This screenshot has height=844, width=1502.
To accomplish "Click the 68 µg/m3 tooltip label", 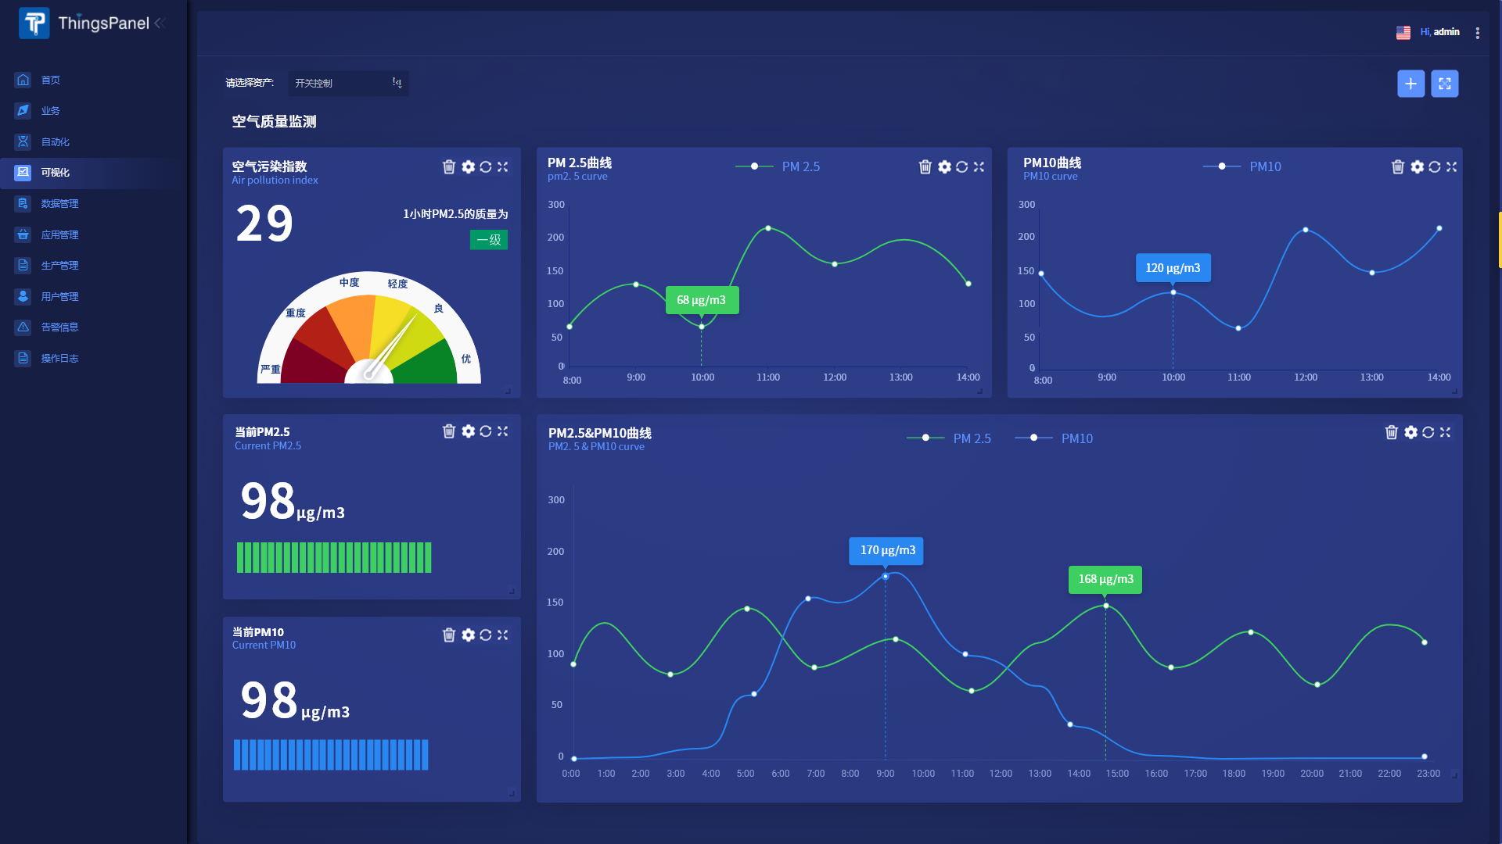I will pos(702,300).
